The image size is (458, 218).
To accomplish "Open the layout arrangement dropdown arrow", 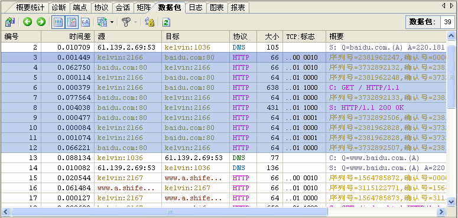I will click(x=112, y=22).
